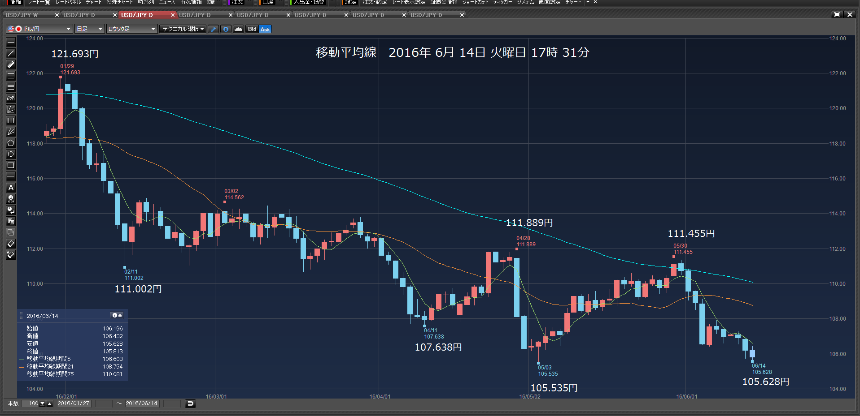
Task: Select the trend line drawing tool
Action: click(x=11, y=53)
